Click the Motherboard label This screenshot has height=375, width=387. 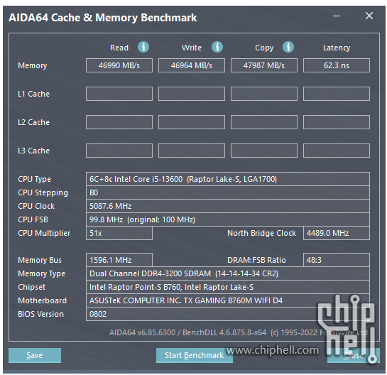(42, 300)
